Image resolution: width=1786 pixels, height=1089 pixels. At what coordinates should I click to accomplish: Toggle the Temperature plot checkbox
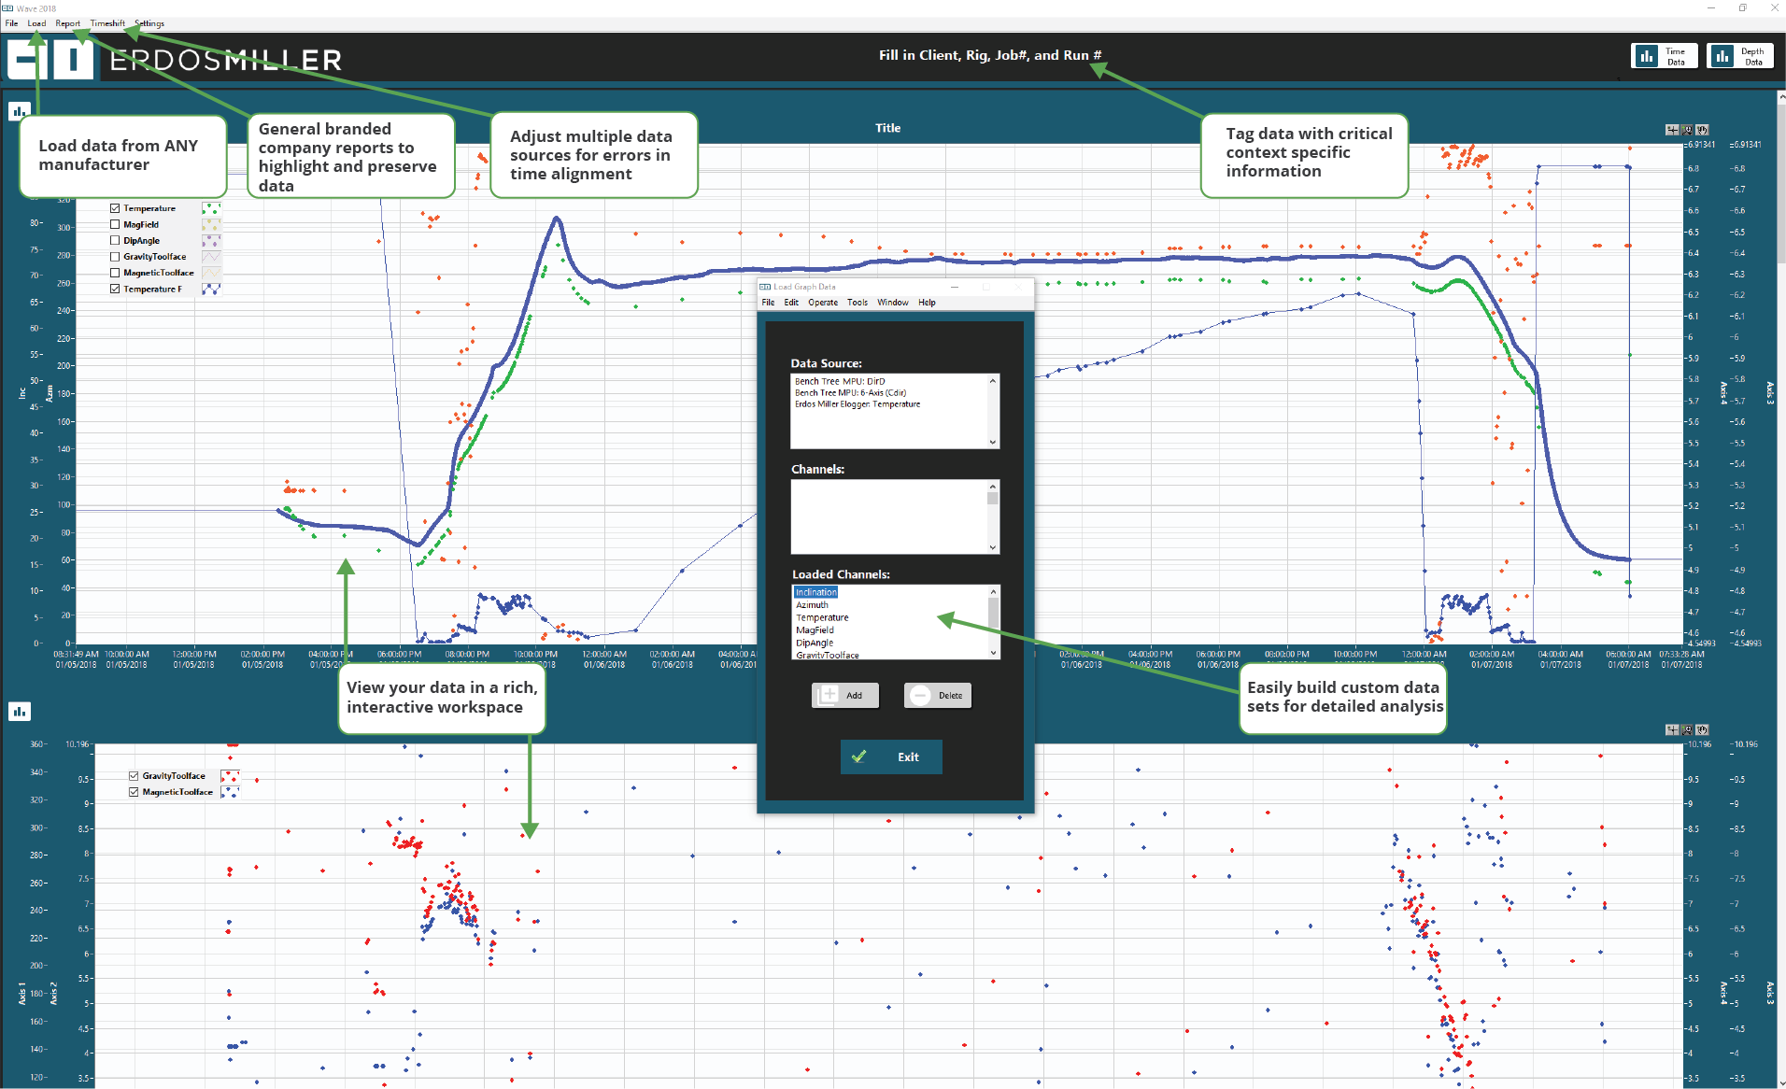[115, 208]
